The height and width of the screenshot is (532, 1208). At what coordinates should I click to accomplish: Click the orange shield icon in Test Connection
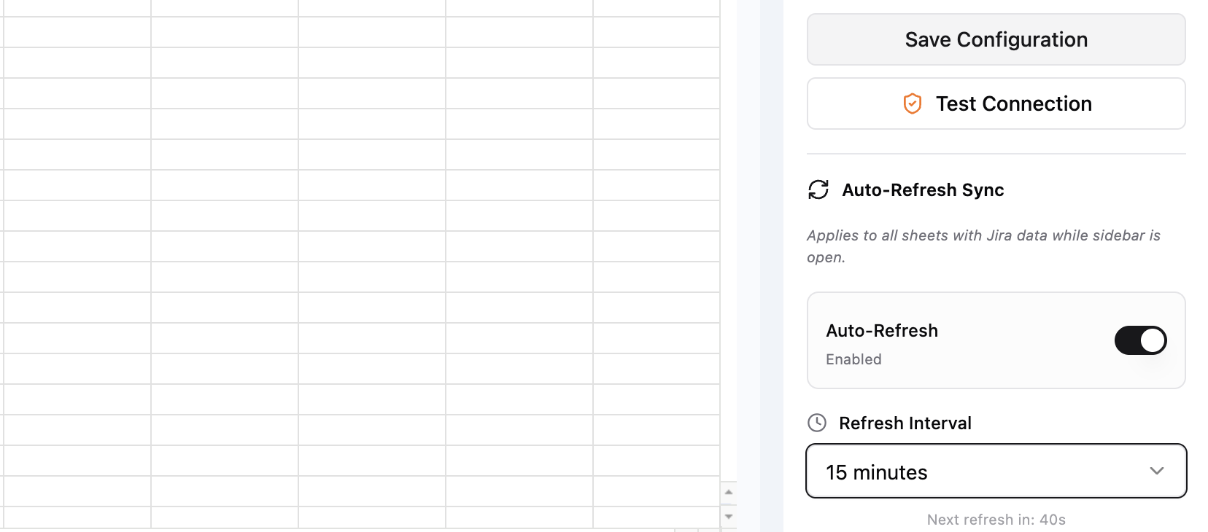tap(912, 103)
